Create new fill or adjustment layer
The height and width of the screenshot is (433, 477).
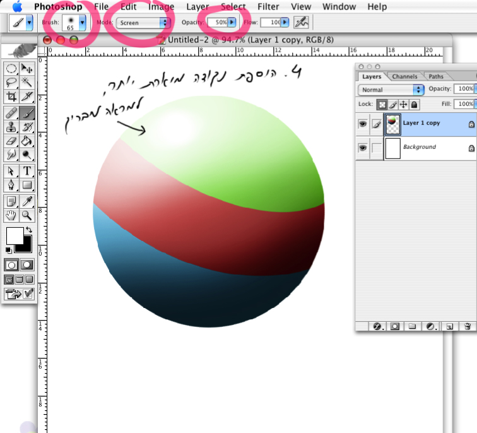point(431,326)
